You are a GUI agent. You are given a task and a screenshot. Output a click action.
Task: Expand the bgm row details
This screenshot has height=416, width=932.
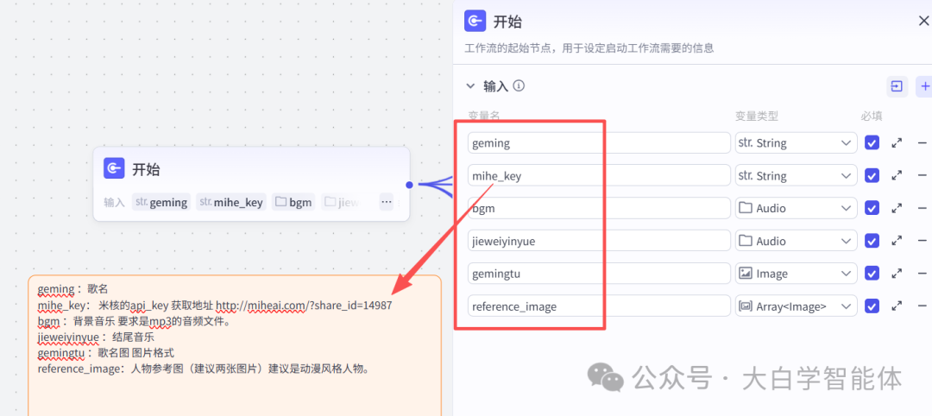click(897, 208)
